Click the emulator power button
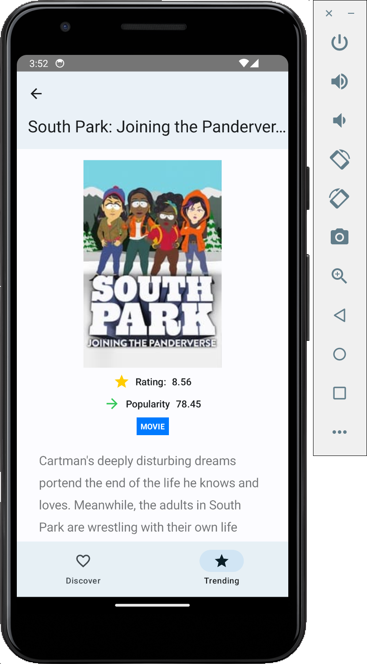Image resolution: width=367 pixels, height=664 pixels. [340, 42]
